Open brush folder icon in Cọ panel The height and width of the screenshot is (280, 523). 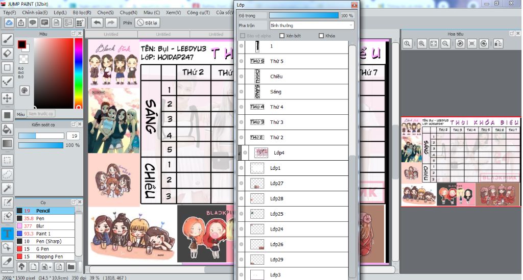click(x=70, y=267)
